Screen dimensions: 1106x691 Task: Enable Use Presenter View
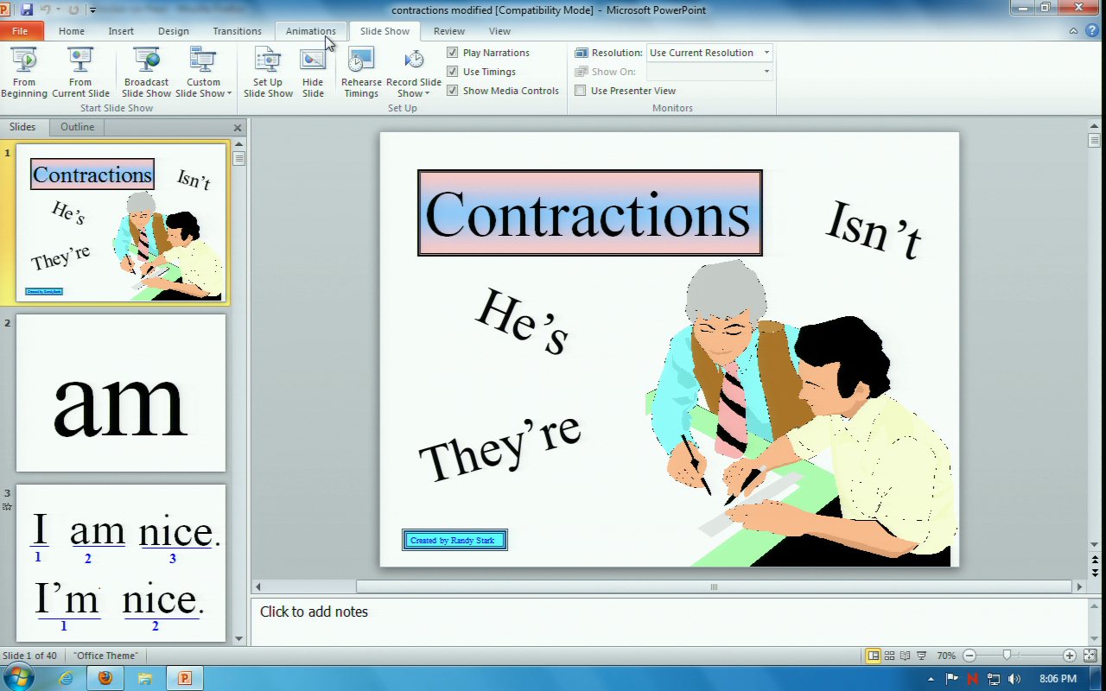pos(581,91)
